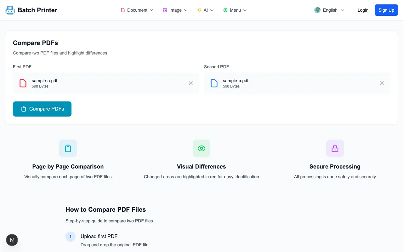The image size is (403, 252).
Task: Click the Second PDF label
Action: coord(216,67)
